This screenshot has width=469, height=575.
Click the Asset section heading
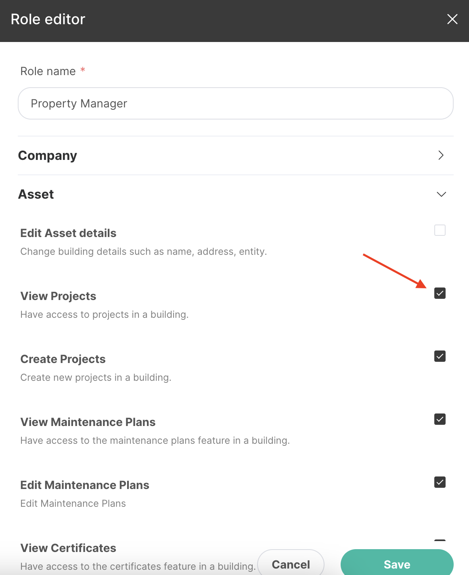click(36, 194)
